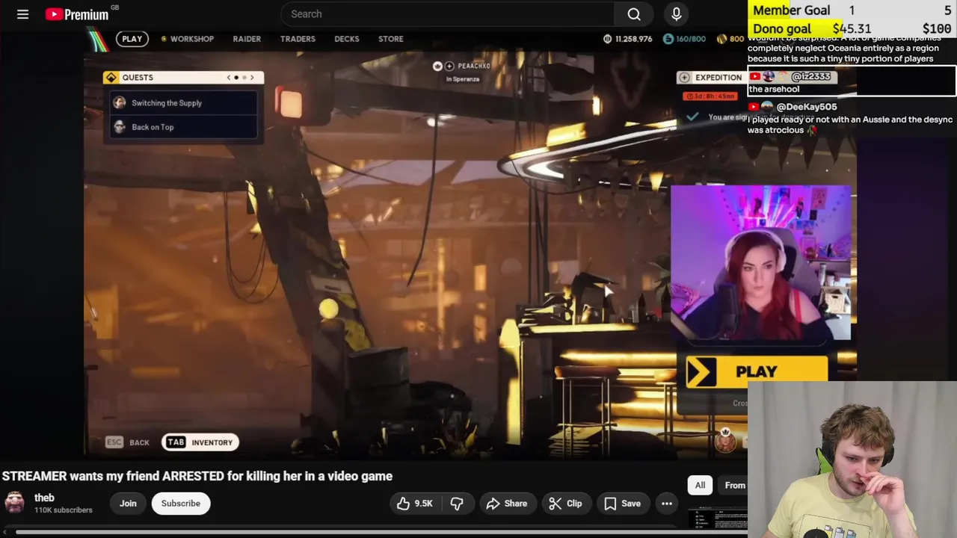Click the streamer webcam overlay
Viewport: 957px width, 538px height.
760,263
